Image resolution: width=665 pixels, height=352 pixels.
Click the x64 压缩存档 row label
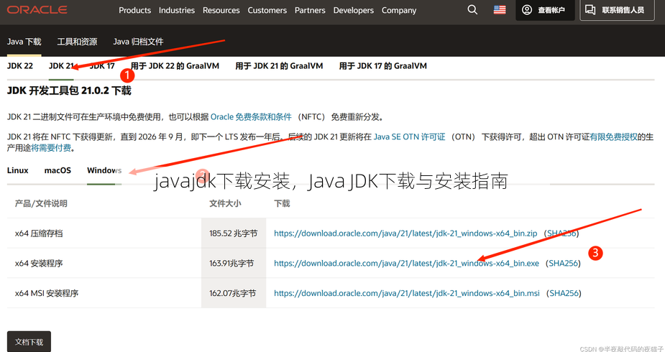39,233
